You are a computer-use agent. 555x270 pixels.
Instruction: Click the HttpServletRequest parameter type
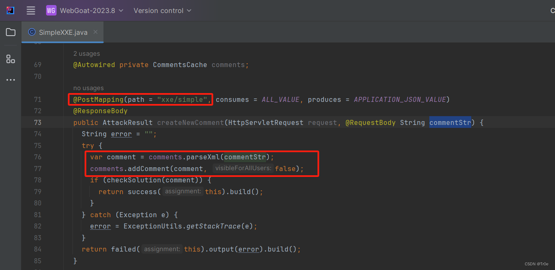tap(266, 123)
